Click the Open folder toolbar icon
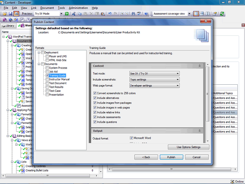 (5, 14)
